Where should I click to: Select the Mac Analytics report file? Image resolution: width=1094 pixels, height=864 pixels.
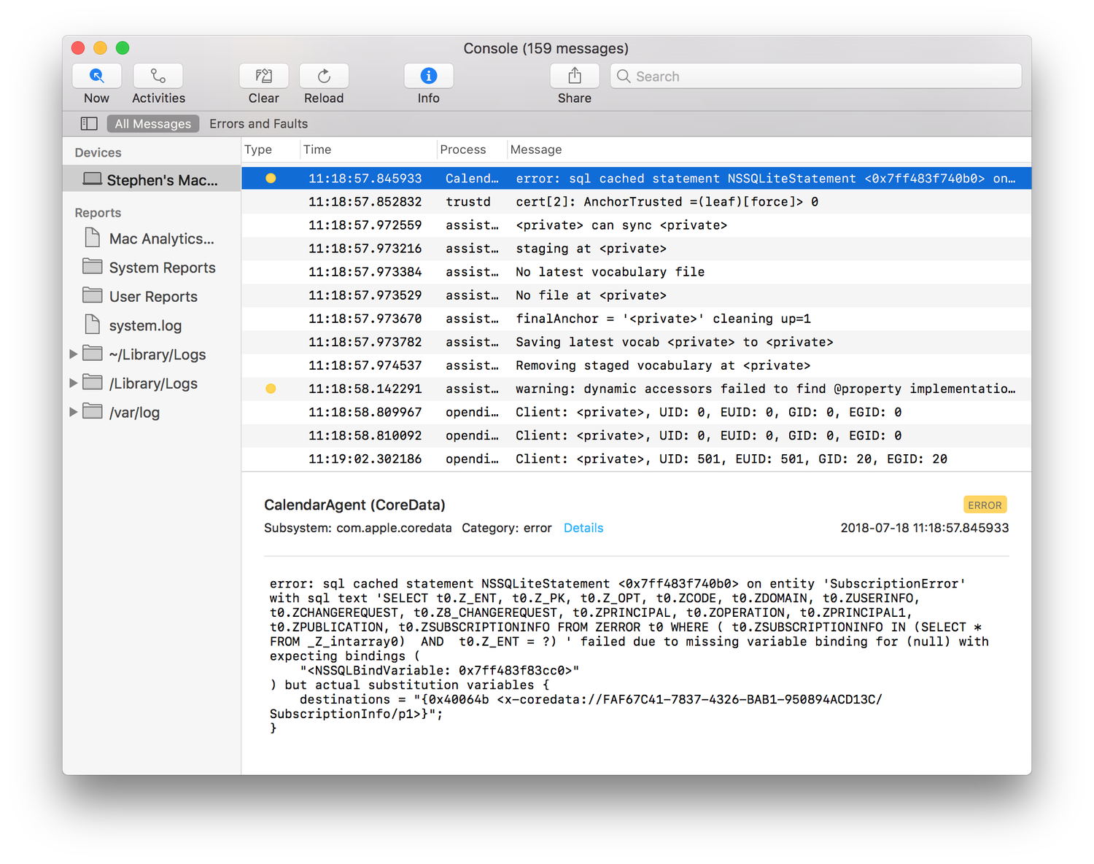160,239
